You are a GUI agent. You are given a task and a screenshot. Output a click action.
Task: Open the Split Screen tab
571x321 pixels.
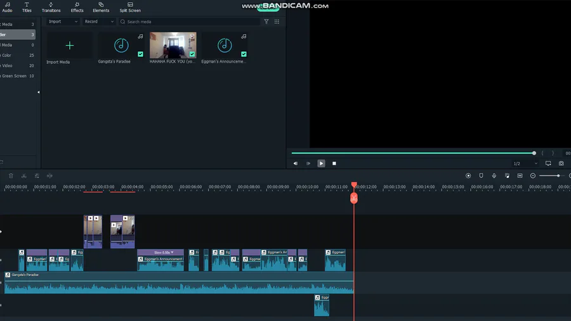[x=130, y=7]
